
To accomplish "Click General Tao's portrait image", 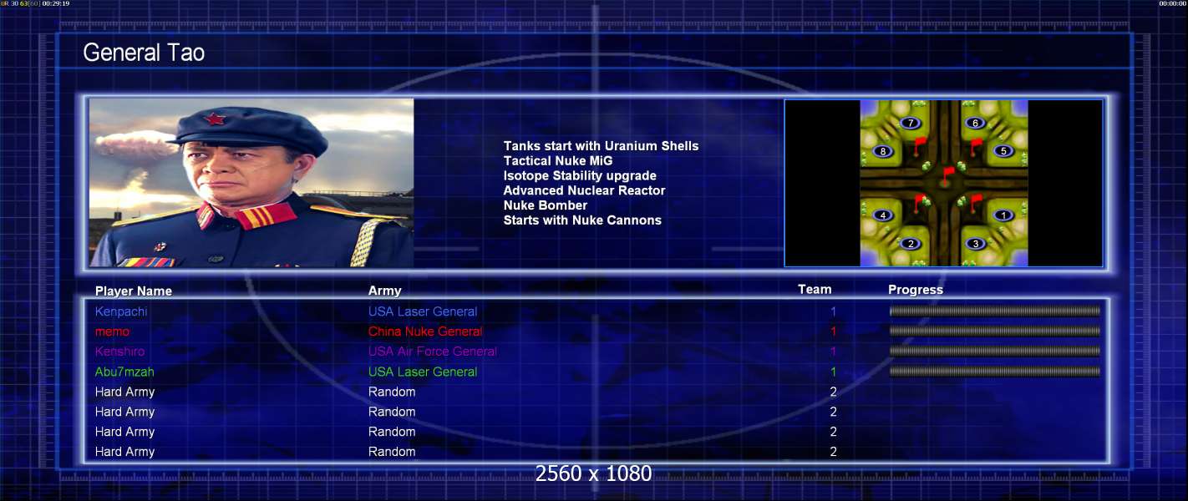I will click(x=251, y=183).
